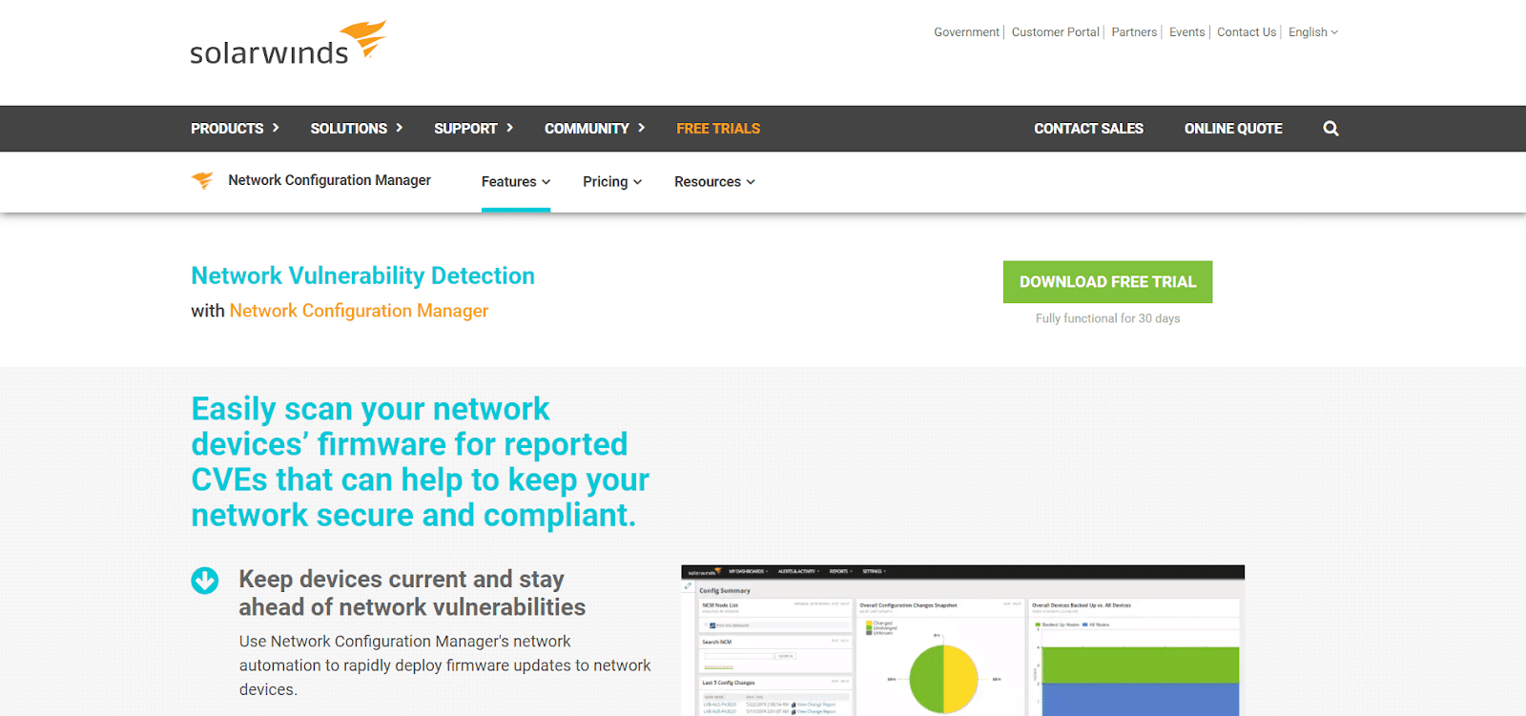Go to FREE TRIALS
This screenshot has width=1526, height=716.
pyautogui.click(x=718, y=129)
